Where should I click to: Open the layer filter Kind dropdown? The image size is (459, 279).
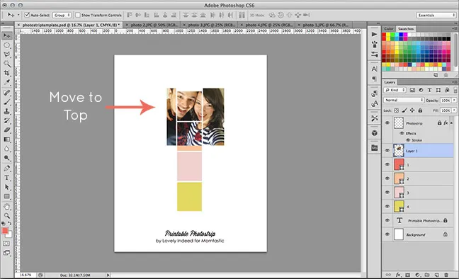(395, 90)
